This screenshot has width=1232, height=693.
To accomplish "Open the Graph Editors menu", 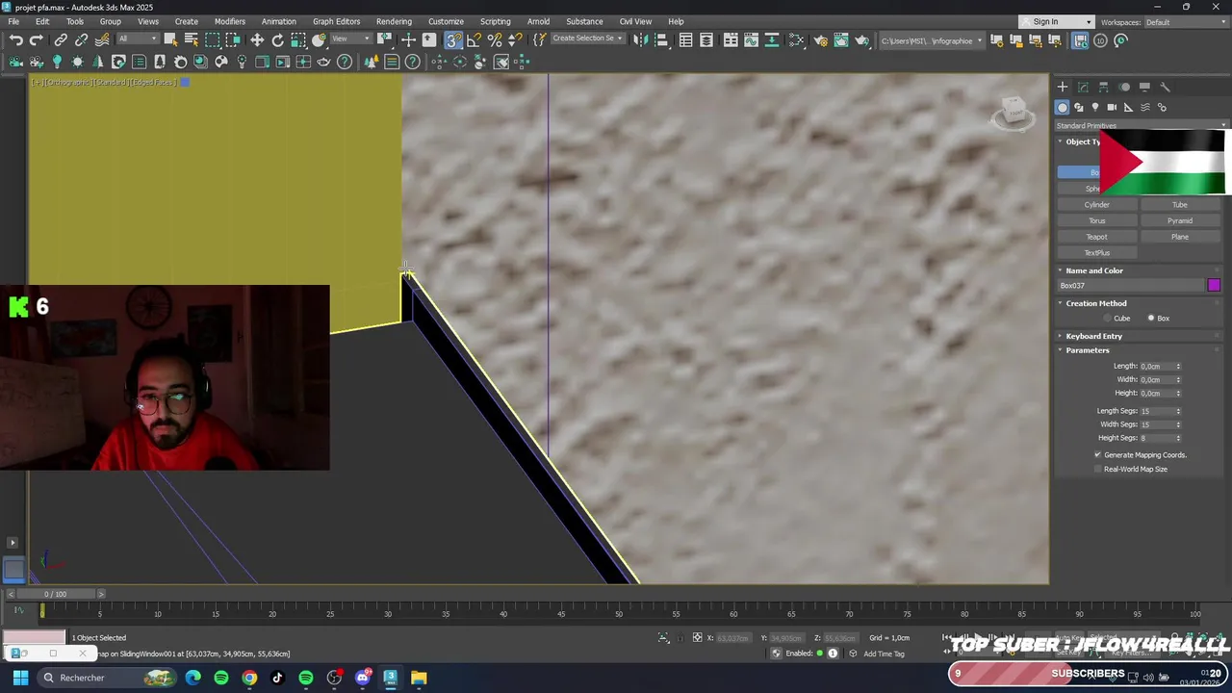I will click(x=336, y=21).
